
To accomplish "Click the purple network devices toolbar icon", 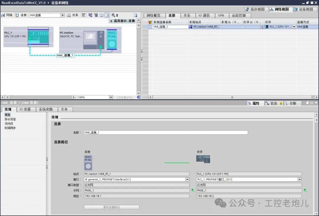I will [x=90, y=15].
